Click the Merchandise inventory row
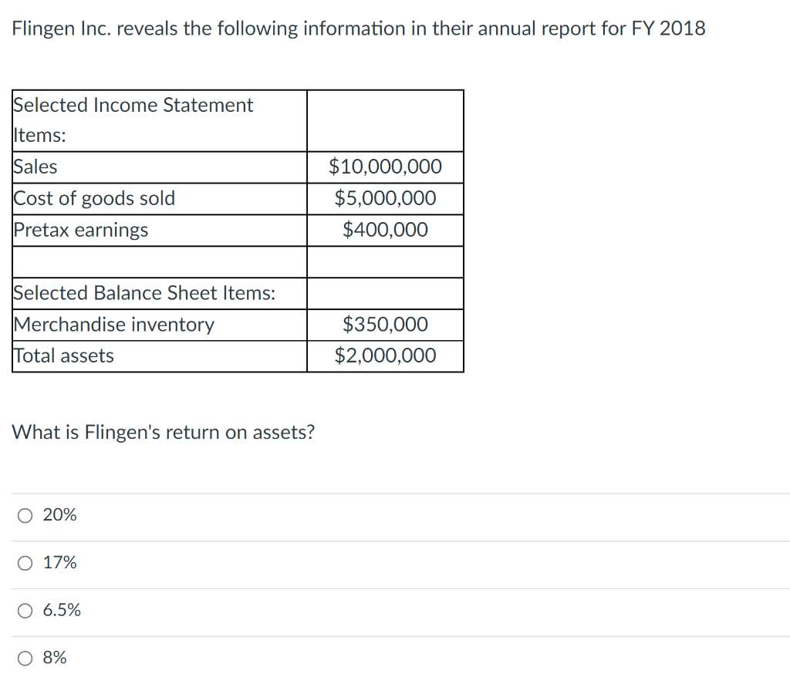 coord(113,325)
